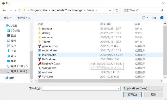Select the debug folder icon
167x100 pixels.
pos(39,33)
